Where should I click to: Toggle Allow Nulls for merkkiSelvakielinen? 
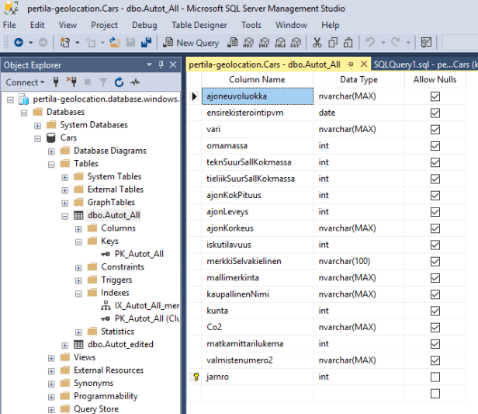coord(435,262)
